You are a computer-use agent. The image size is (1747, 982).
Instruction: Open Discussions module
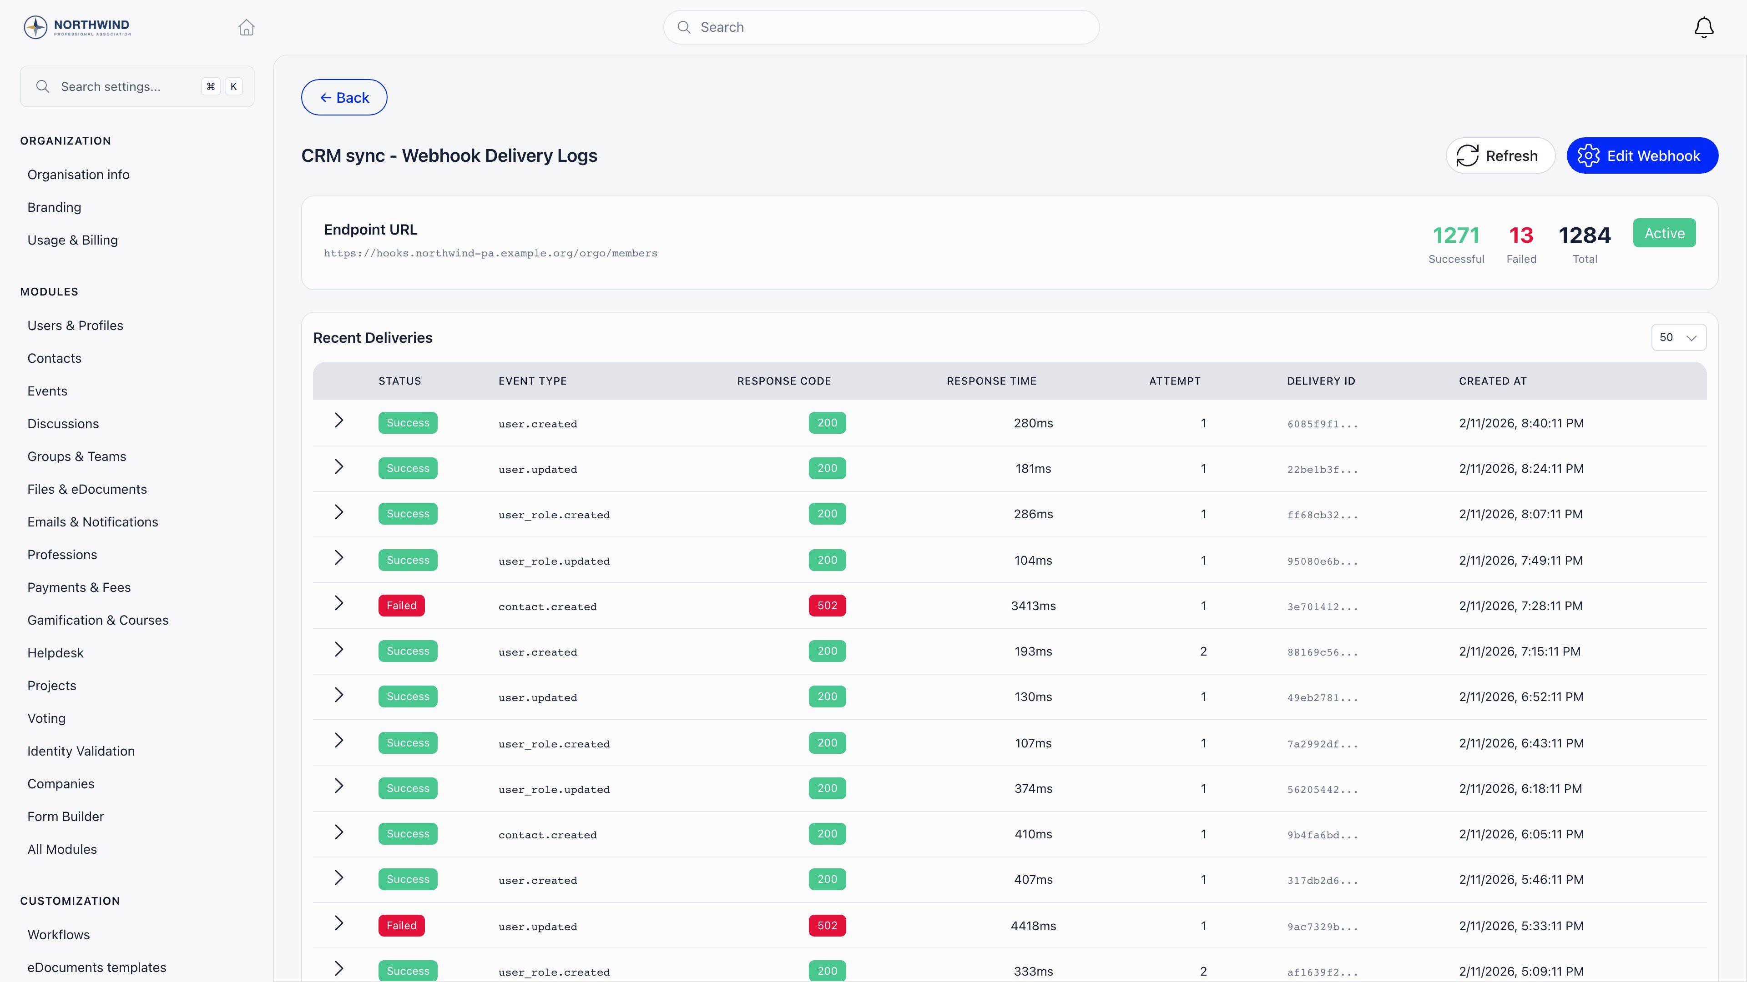(x=63, y=424)
